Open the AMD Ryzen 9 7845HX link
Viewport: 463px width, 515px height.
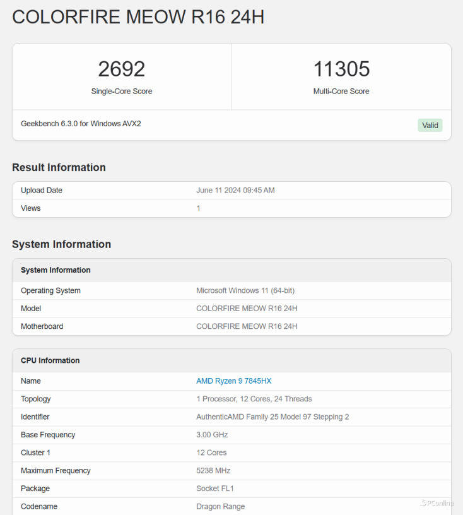pyautogui.click(x=234, y=381)
